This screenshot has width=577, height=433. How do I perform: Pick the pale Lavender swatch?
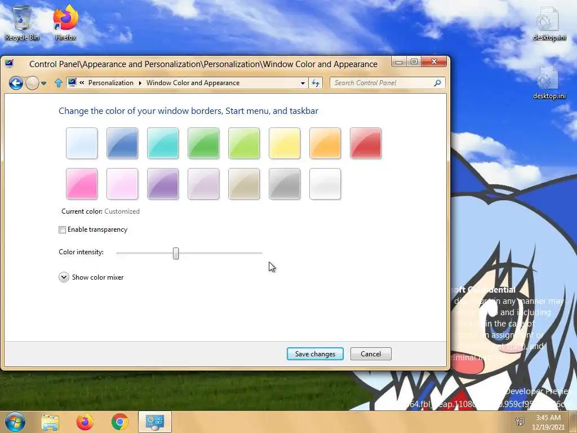click(203, 184)
